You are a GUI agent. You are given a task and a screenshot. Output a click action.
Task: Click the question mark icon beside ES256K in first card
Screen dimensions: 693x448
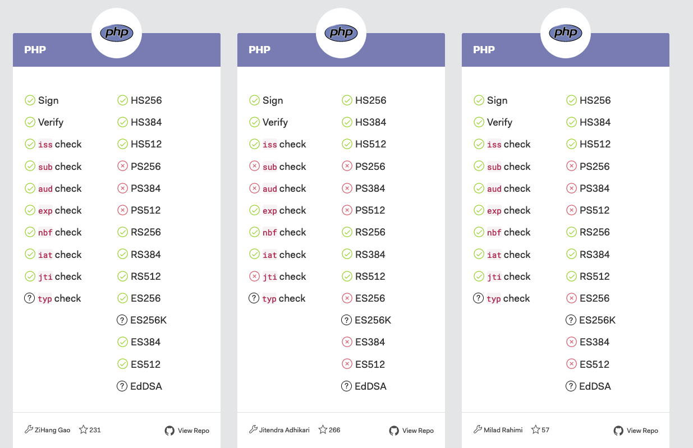pyautogui.click(x=122, y=320)
